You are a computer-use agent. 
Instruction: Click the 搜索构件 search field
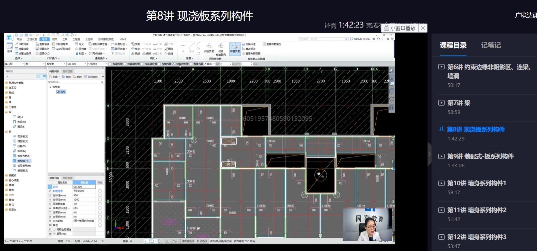coord(76,82)
